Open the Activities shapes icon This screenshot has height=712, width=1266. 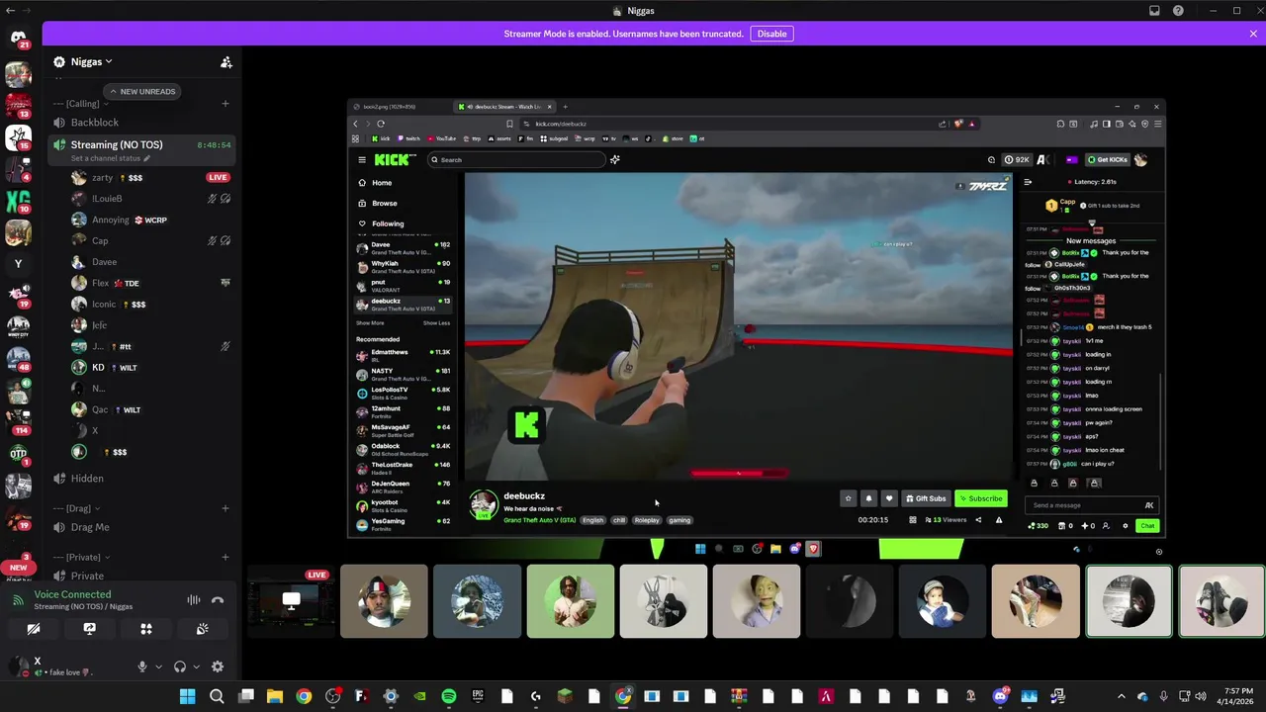tap(145, 629)
